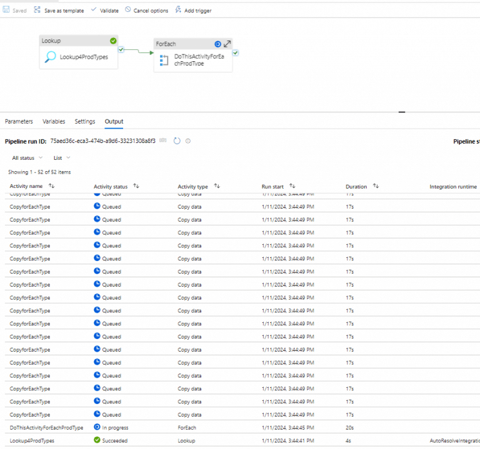Open the Settings tab
Screen dimensions: 480x449
[x=85, y=121]
